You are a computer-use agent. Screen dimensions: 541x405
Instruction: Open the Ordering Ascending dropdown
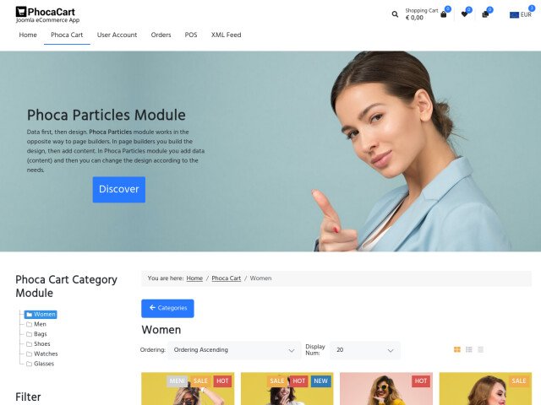pyautogui.click(x=234, y=350)
